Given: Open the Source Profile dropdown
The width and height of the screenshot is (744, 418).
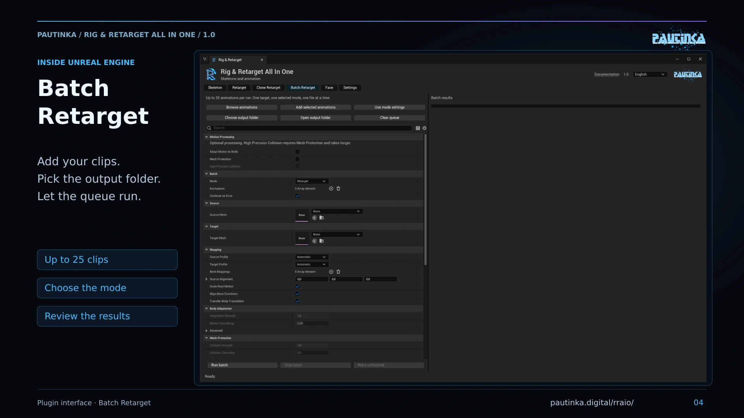Looking at the screenshot, I should [x=312, y=257].
